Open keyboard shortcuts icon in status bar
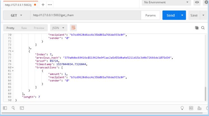The height and width of the screenshot is (116, 209). coord(199,108)
